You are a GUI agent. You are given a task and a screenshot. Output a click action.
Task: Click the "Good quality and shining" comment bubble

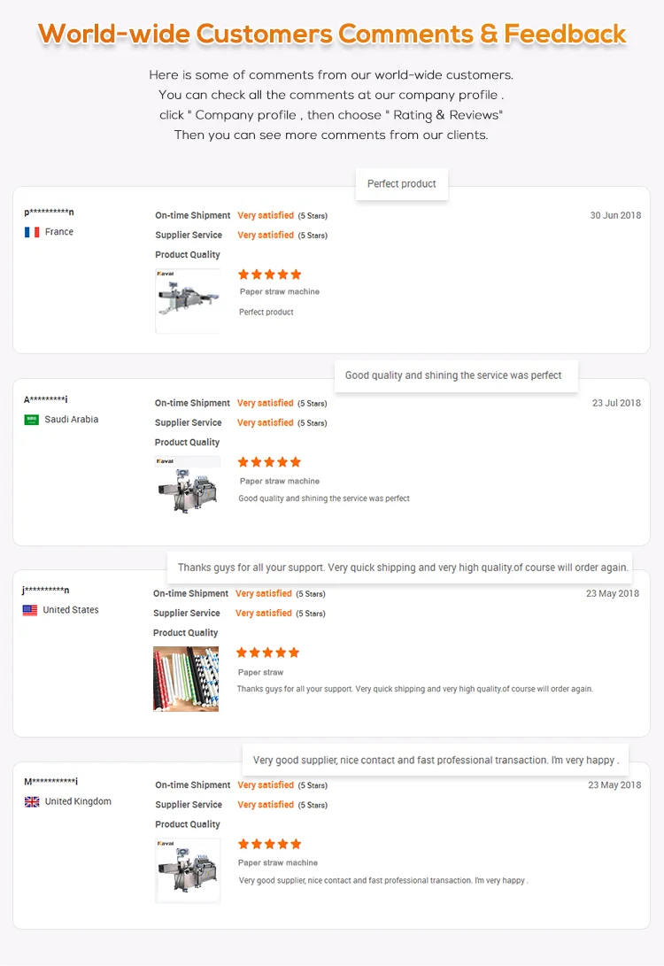pos(453,375)
